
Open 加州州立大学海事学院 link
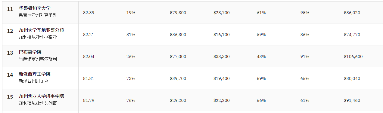tap(41, 96)
